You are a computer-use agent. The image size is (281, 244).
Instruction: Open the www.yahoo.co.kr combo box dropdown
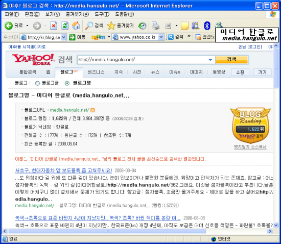[161, 37]
